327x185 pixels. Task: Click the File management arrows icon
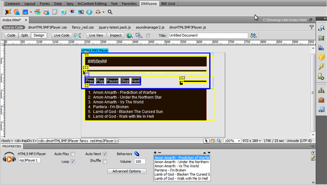tap(253, 35)
